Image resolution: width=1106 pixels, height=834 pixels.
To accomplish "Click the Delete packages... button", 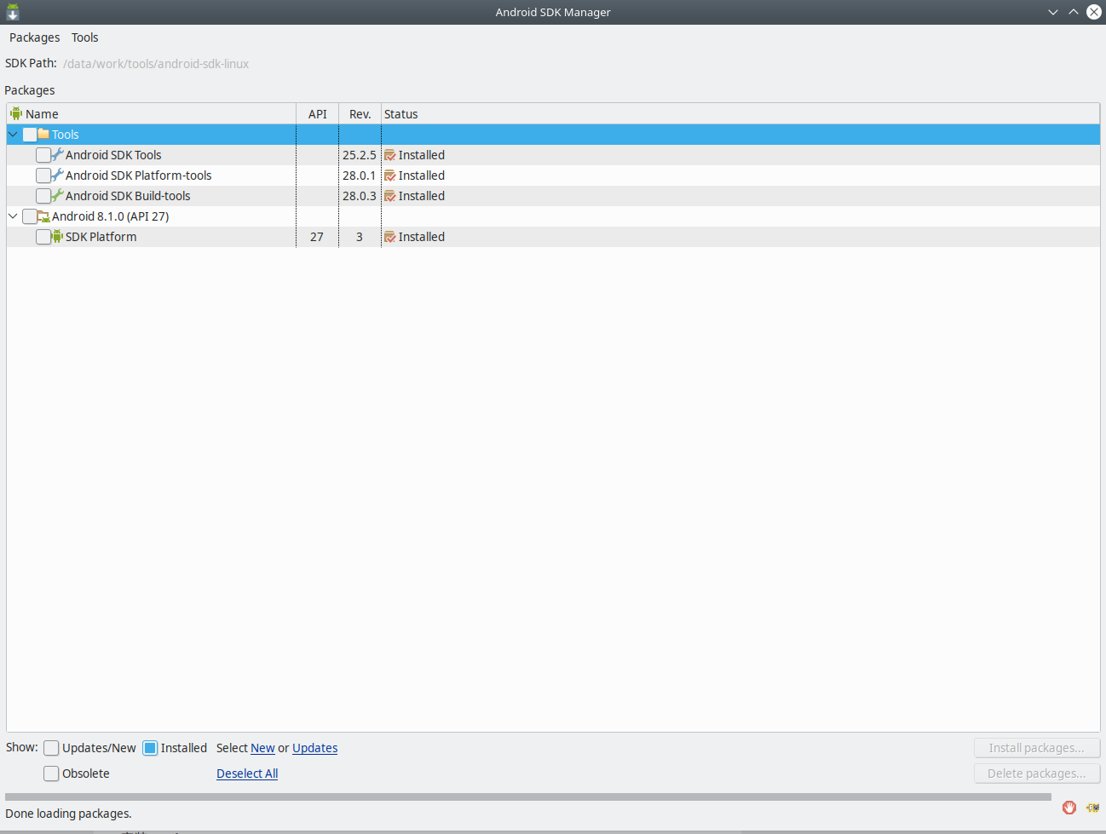I will pos(1037,774).
